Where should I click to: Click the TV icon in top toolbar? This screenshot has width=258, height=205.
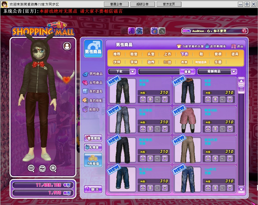(x=154, y=31)
